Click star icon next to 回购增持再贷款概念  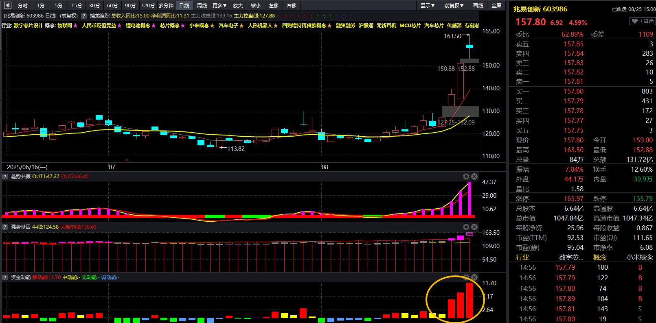click(329, 26)
